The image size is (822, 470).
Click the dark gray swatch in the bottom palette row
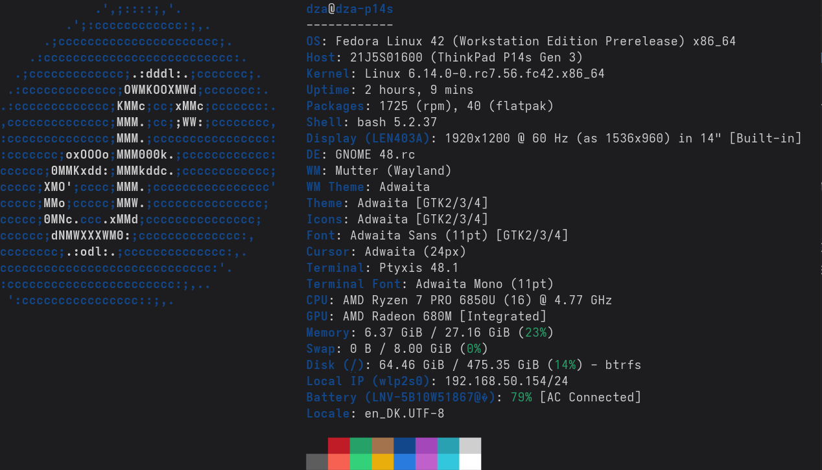point(317,462)
